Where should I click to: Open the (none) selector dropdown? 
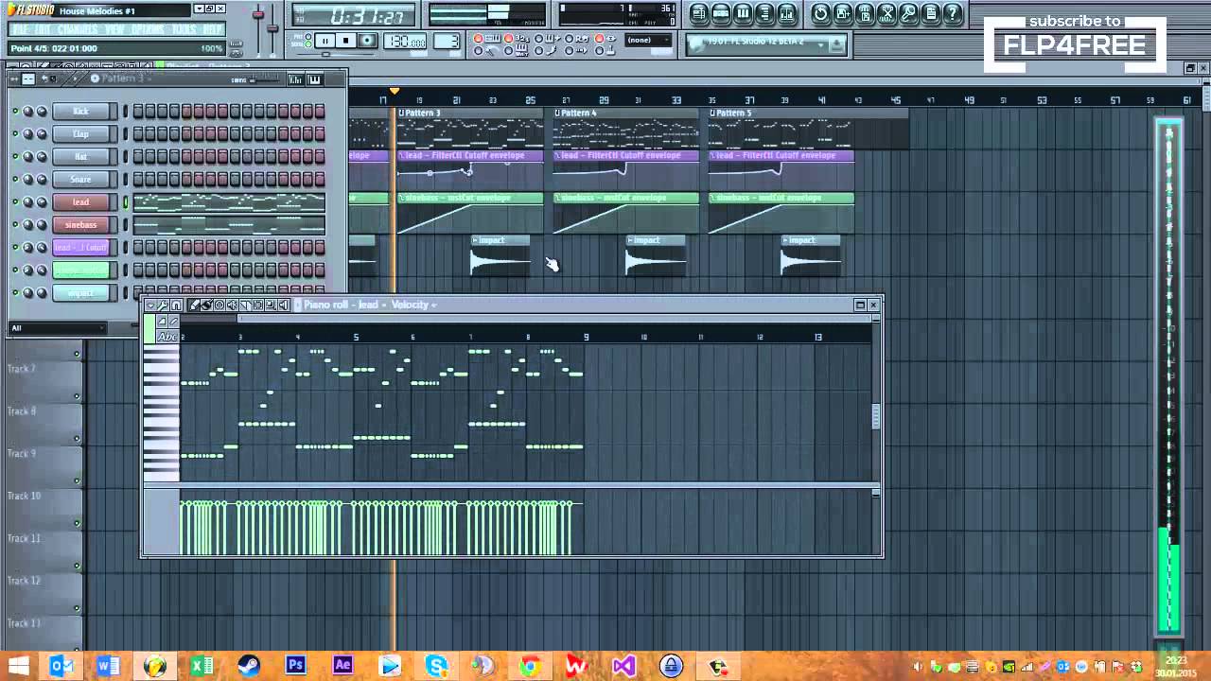coord(648,40)
